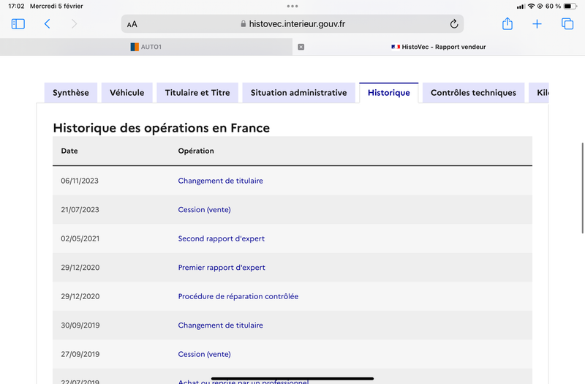
Task: Tap the three-dot multitasking menu
Action: pyautogui.click(x=292, y=6)
